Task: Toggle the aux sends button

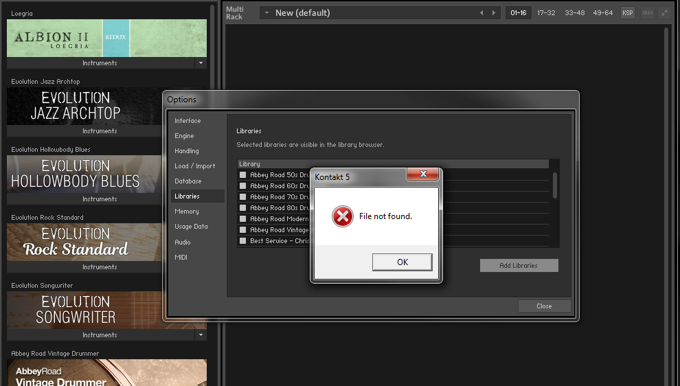Action: click(648, 13)
